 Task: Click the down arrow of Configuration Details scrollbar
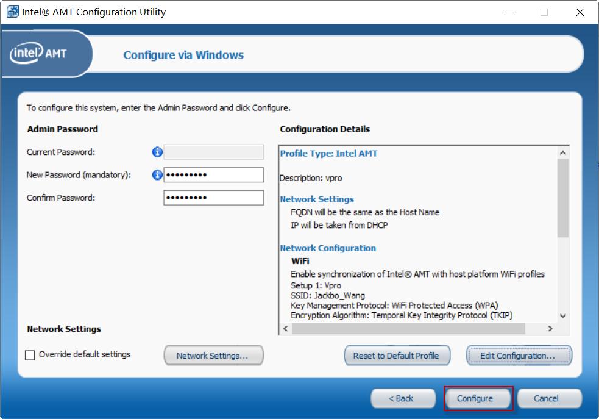pyautogui.click(x=562, y=316)
